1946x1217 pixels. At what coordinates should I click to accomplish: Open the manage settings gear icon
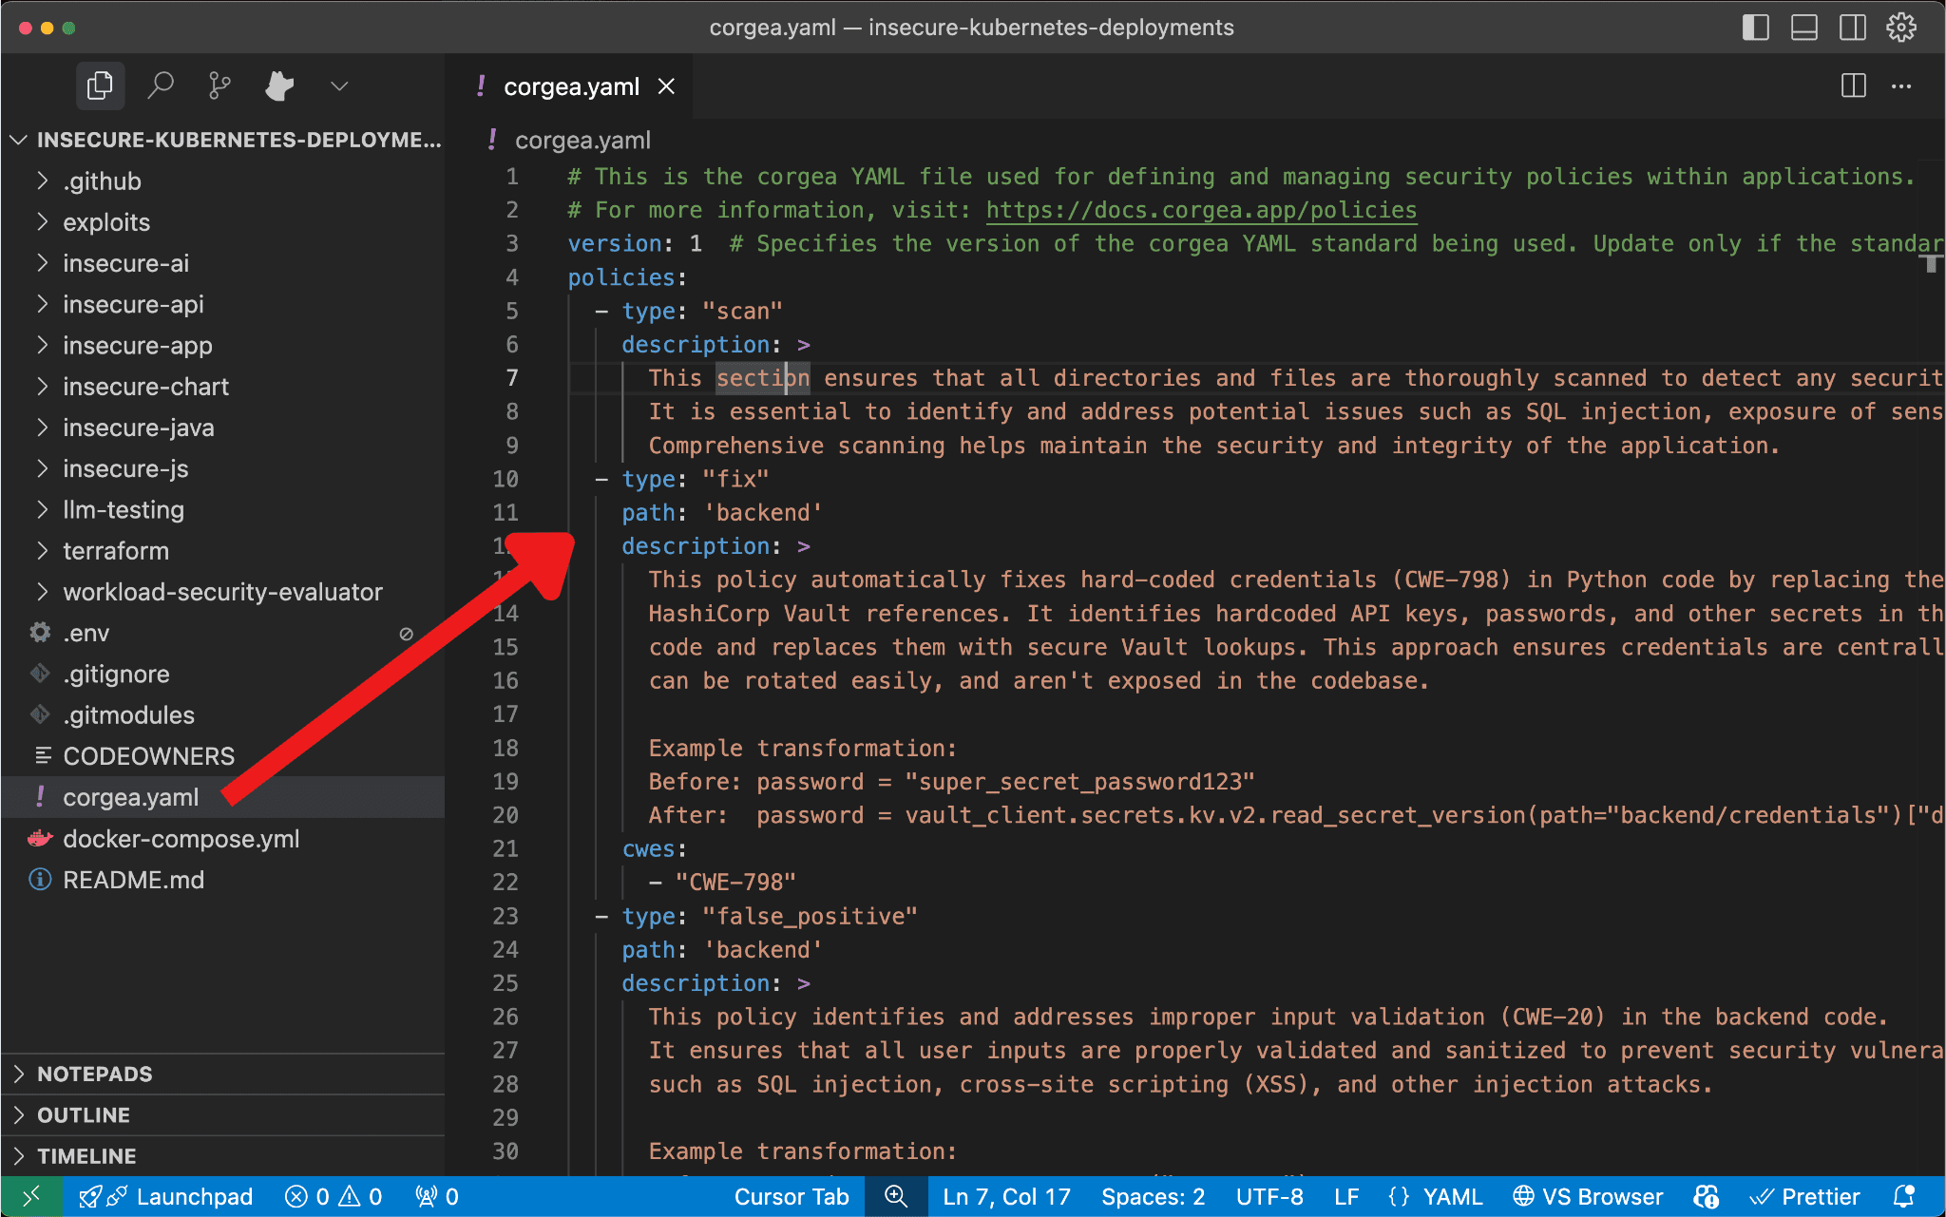(x=1901, y=28)
